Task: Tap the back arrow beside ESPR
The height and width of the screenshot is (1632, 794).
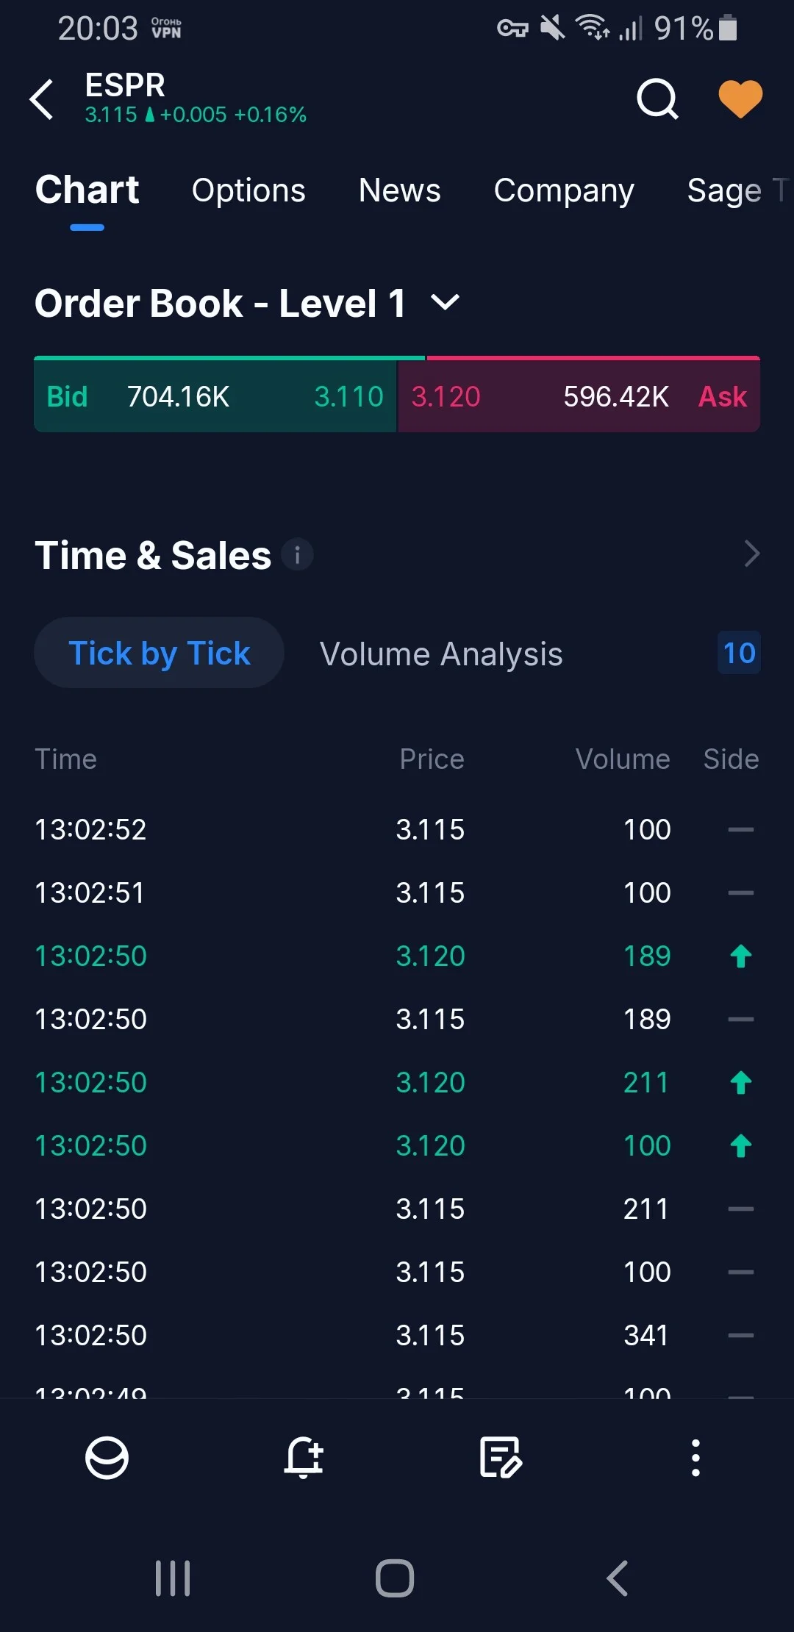Action: [42, 99]
